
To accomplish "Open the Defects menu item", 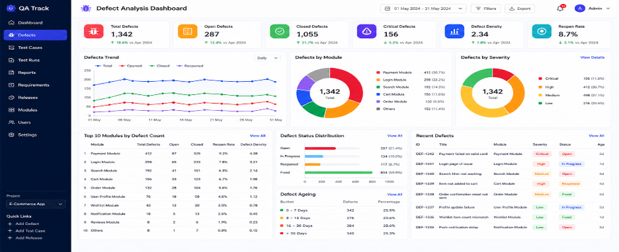I will tap(35, 35).
